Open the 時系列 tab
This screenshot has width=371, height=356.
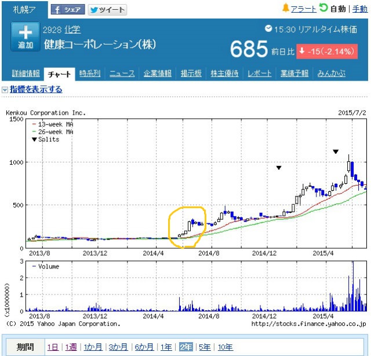tap(90, 74)
